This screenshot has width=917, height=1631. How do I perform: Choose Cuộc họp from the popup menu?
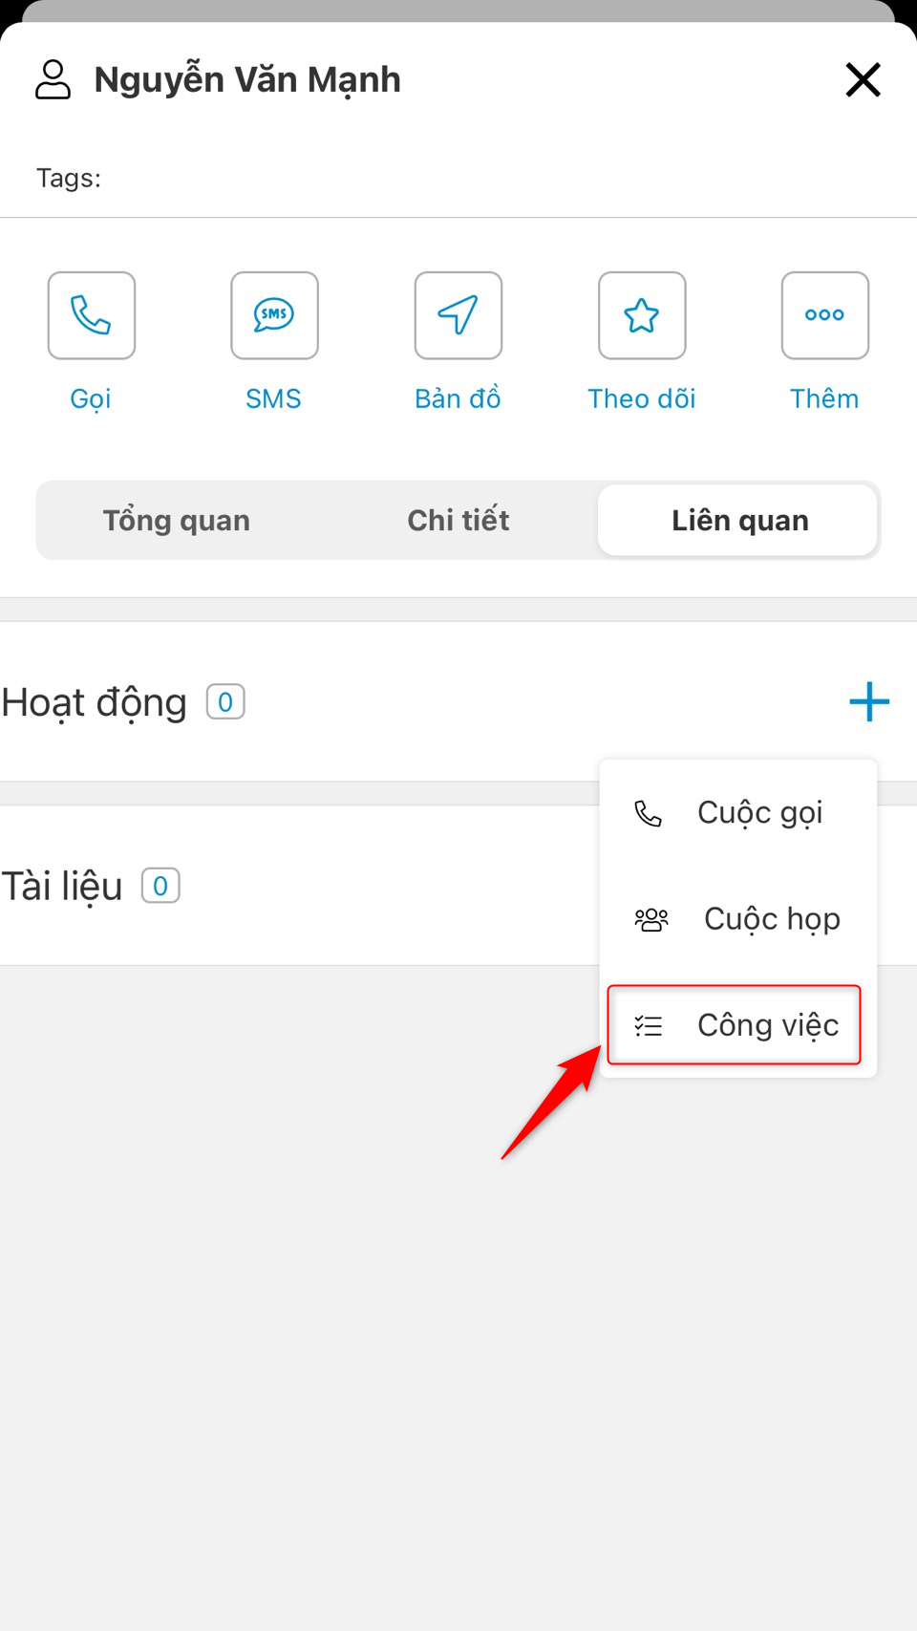pyautogui.click(x=737, y=919)
